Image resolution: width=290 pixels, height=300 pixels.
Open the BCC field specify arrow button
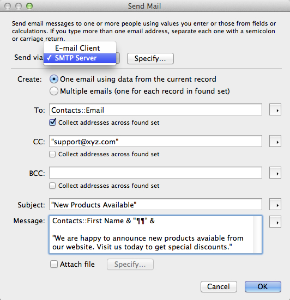[275, 173]
